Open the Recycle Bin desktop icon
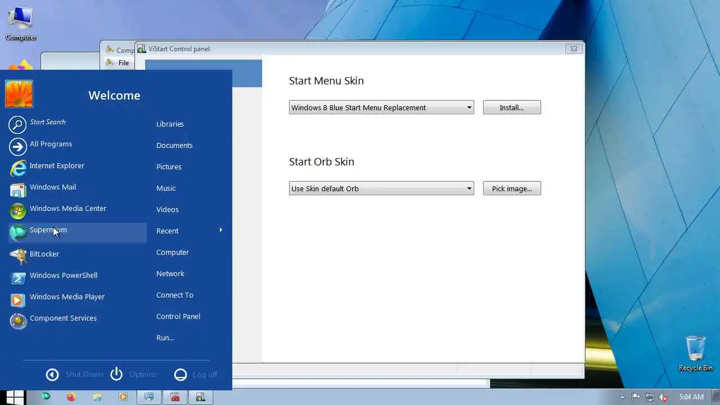Viewport: 720px width, 405px height. [x=695, y=353]
